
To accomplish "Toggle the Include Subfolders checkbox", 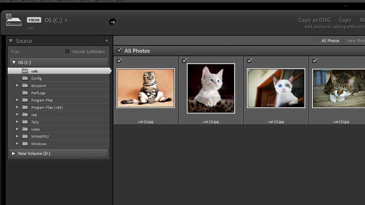I will pos(67,51).
